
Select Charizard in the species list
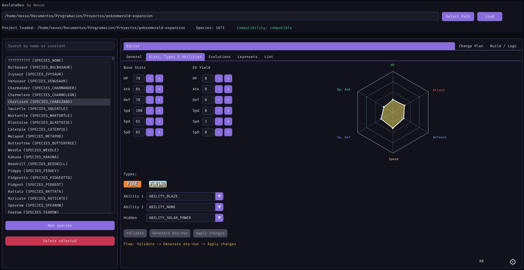[x=58, y=102]
